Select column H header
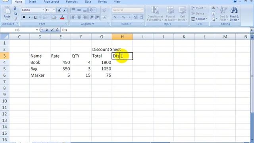 [x=122, y=37]
